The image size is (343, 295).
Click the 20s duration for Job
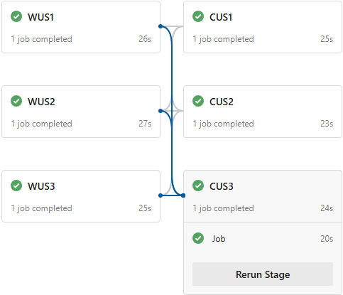327,239
